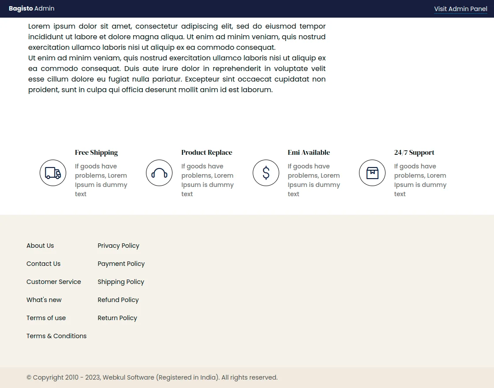View the Terms of use page
The width and height of the screenshot is (494, 388).
tap(46, 318)
